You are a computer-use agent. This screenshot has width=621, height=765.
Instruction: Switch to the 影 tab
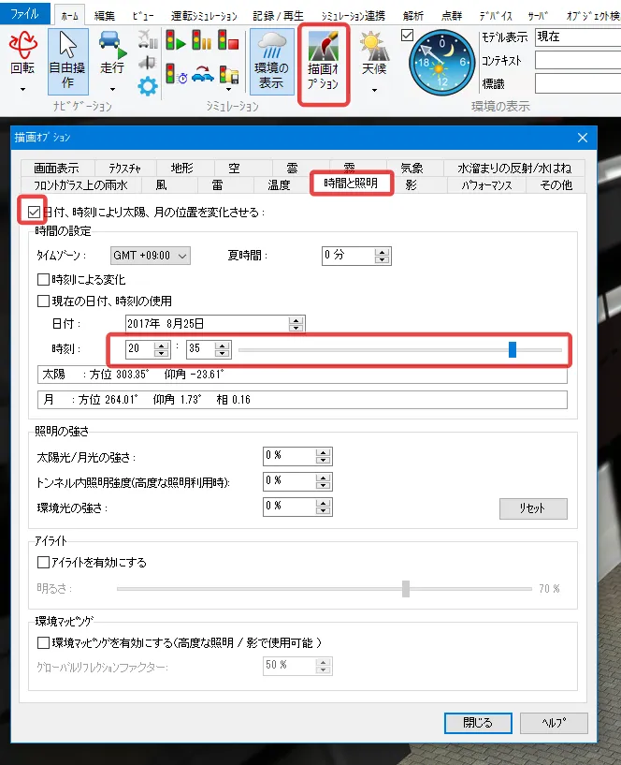[x=411, y=185]
